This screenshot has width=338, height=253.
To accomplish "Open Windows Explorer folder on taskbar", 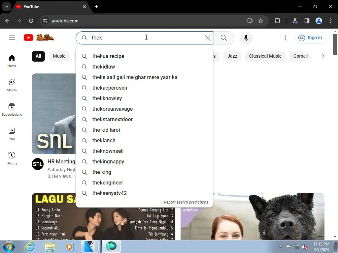I will click(x=50, y=246).
